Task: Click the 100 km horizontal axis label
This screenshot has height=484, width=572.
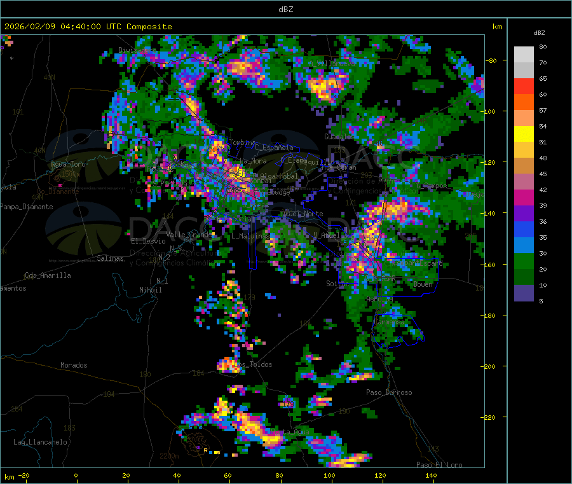Action: click(x=329, y=475)
